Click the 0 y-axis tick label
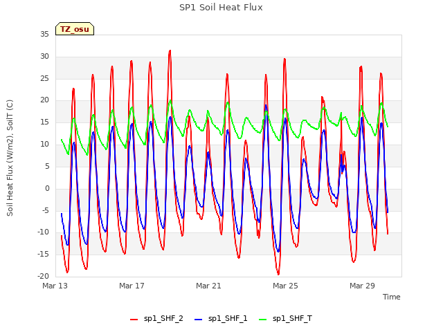The image size is (443, 332). 47,188
